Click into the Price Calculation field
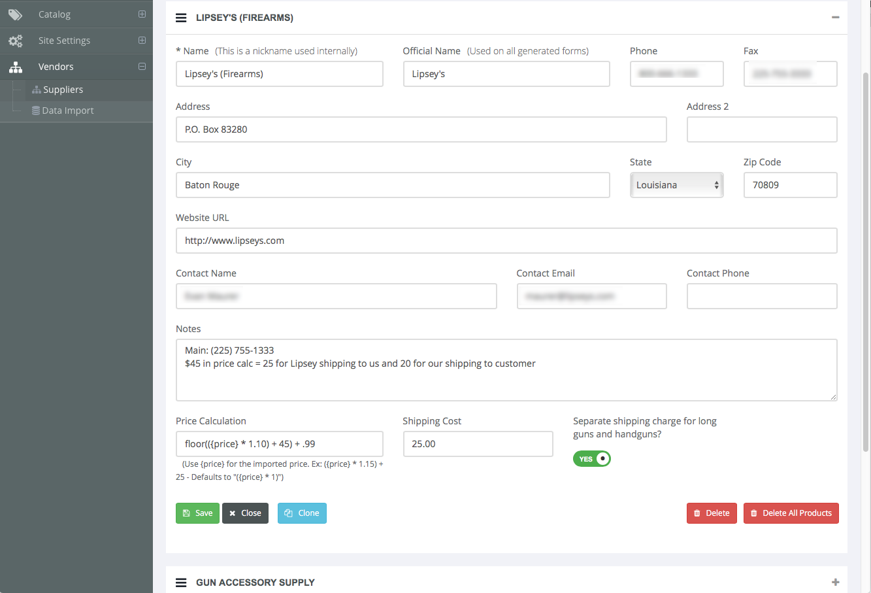Viewport: 871px width, 593px height. click(x=279, y=444)
